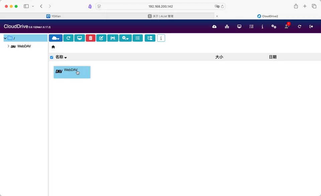Viewport: 321px width, 196px height.
Task: Click the rename edit toolbar button
Action: point(101,38)
